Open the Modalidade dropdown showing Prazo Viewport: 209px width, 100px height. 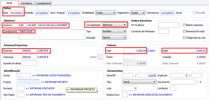[105, 13]
